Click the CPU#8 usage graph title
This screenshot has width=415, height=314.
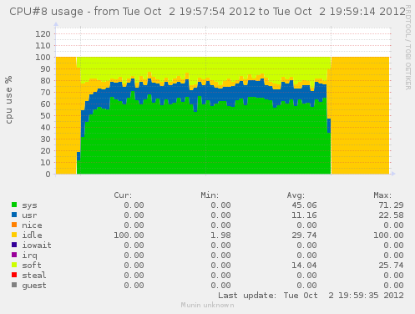[207, 12]
